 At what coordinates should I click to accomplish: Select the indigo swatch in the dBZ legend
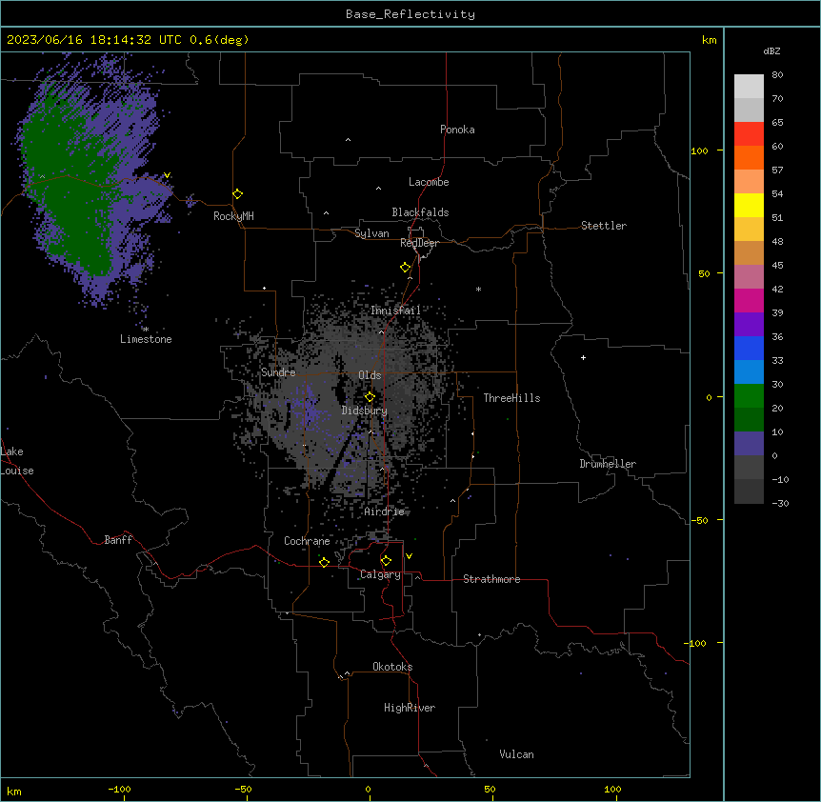[749, 444]
